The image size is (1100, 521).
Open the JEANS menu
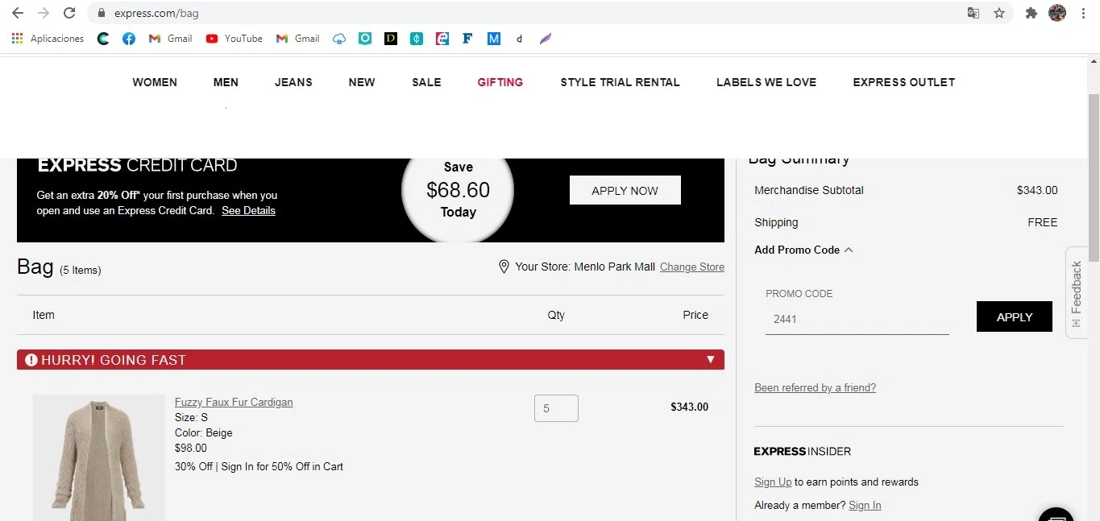[x=293, y=82]
